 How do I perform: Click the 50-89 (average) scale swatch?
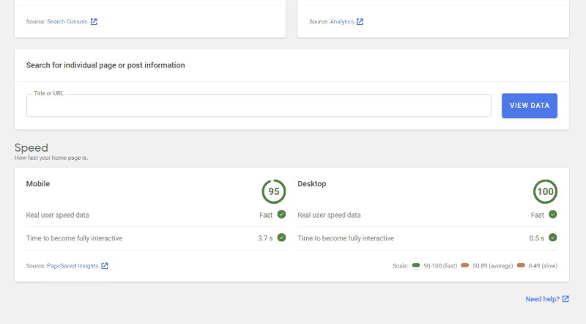[464, 265]
